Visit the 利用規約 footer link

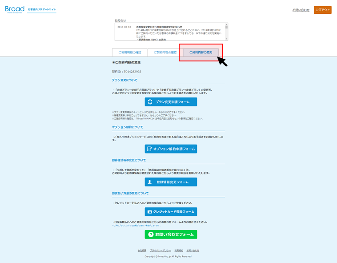pos(179,251)
